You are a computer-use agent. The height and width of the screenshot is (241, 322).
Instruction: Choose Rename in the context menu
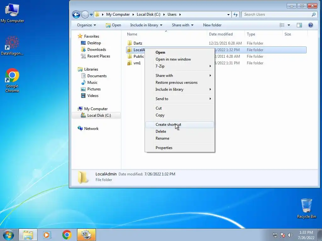point(180,138)
